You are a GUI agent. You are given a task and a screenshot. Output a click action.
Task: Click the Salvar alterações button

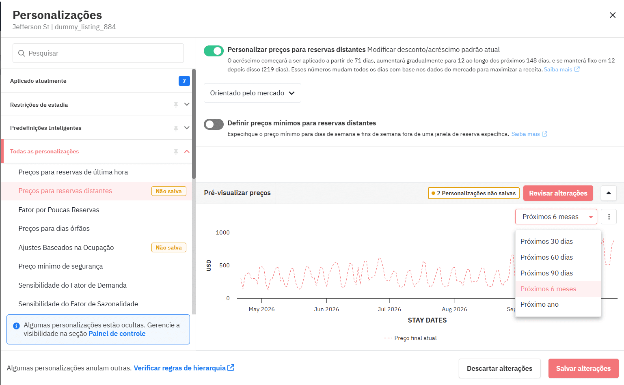[x=583, y=368]
